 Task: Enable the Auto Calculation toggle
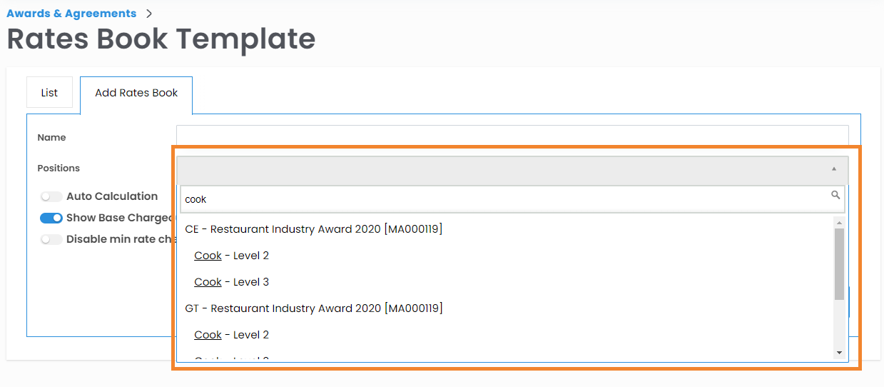click(51, 196)
